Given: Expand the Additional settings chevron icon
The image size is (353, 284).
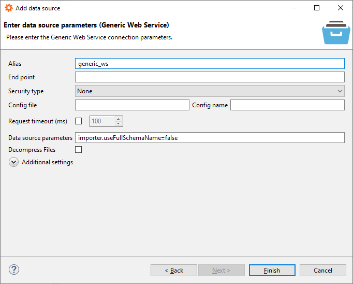Looking at the screenshot, I should [13, 162].
